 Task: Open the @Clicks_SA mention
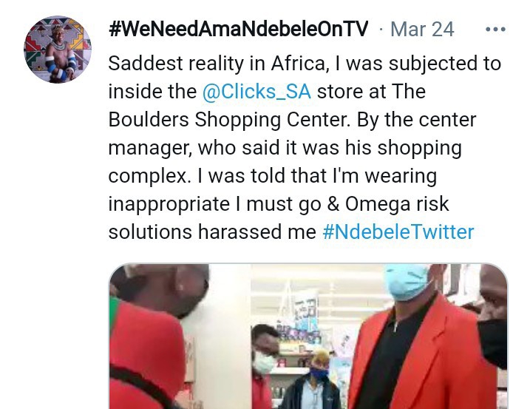point(256,92)
